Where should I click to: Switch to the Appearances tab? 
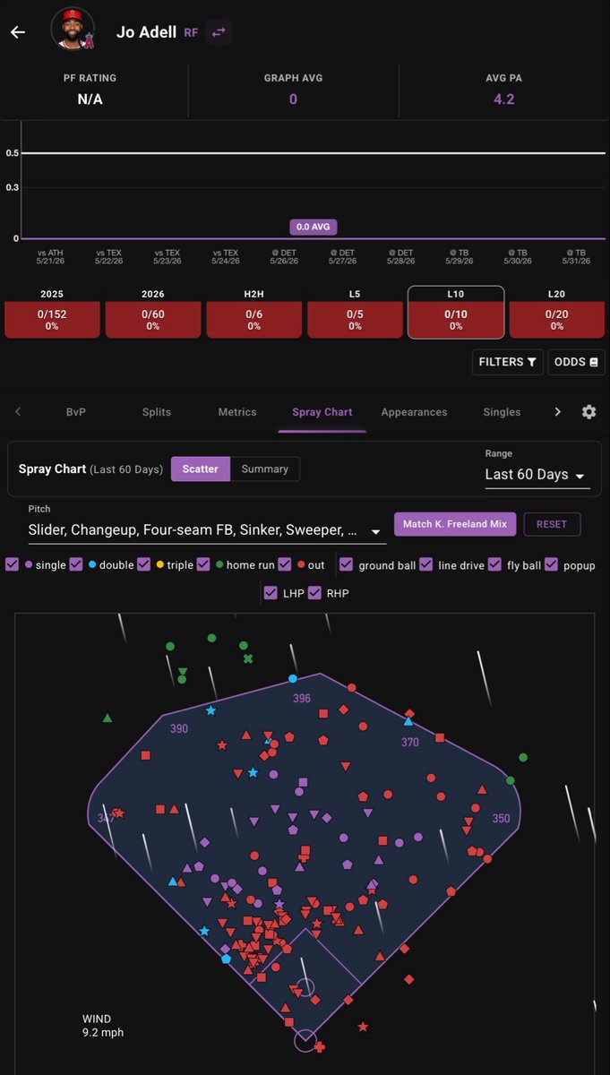coord(414,412)
